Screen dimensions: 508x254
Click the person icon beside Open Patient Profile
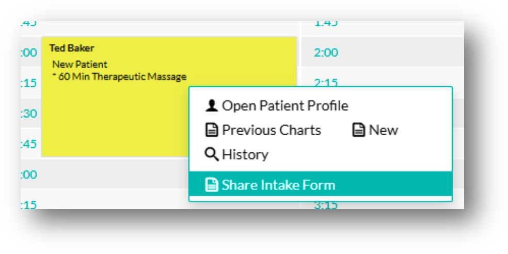[211, 106]
